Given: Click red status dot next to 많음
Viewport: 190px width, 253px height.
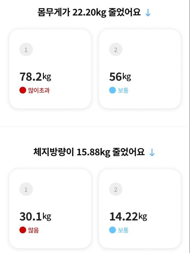Looking at the screenshot, I should point(23,230).
